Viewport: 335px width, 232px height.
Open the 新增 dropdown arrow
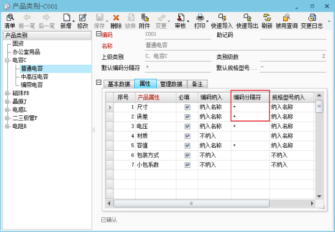point(73,21)
